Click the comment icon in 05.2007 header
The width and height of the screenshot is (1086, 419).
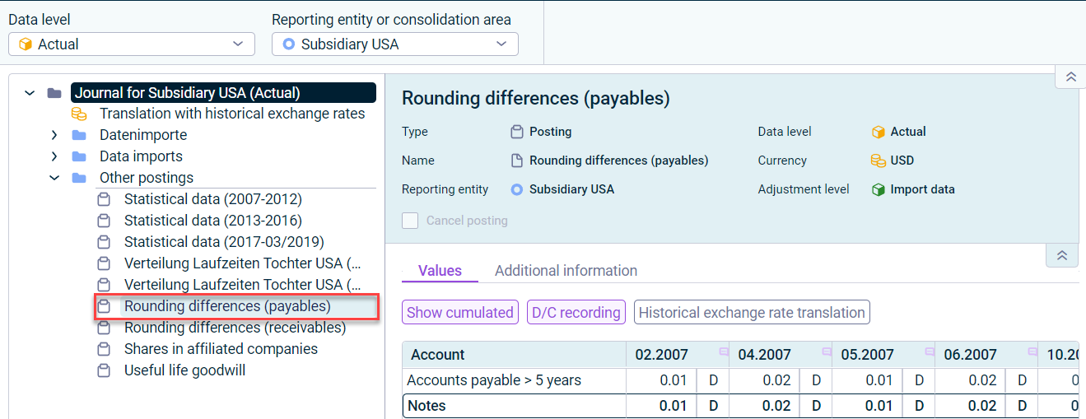click(930, 351)
